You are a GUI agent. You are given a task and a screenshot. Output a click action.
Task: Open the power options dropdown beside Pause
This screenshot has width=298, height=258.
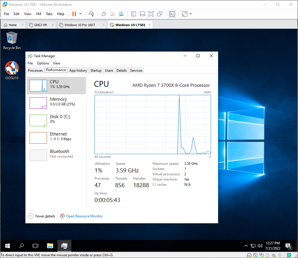pyautogui.click(x=80, y=14)
